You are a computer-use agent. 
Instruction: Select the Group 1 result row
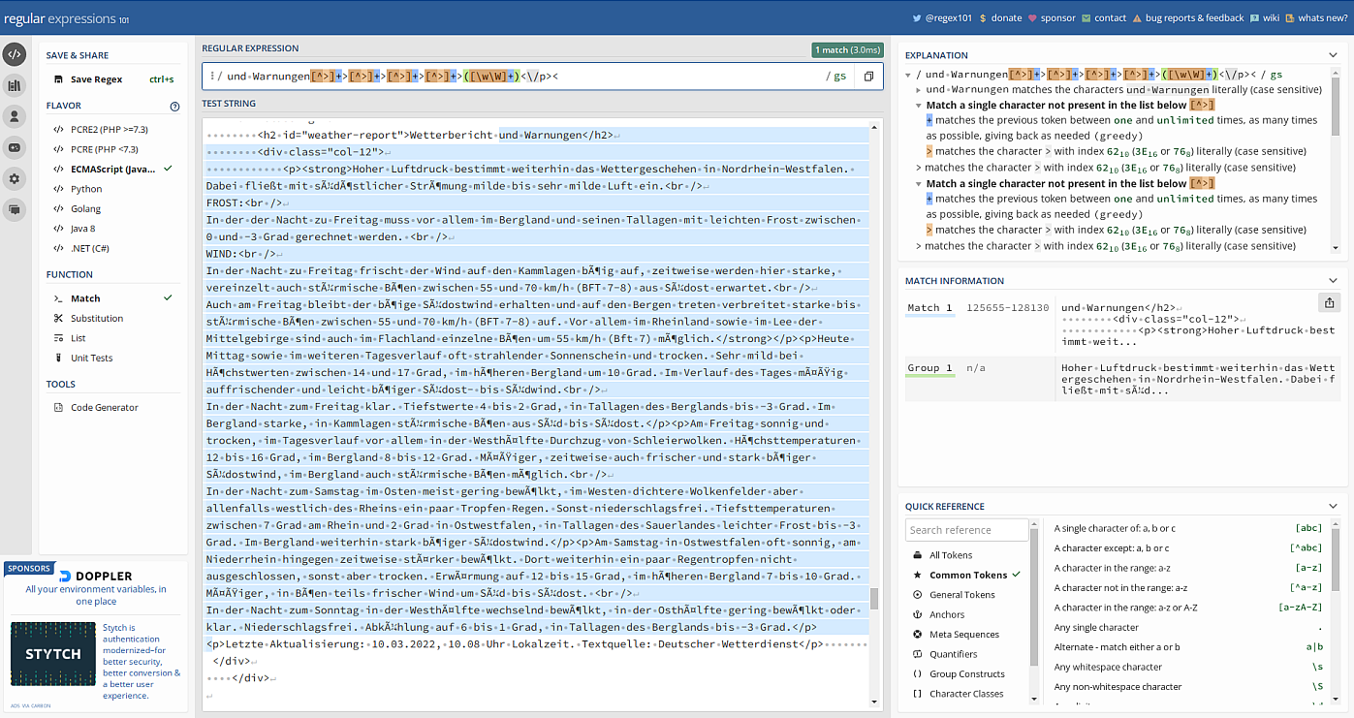(x=1119, y=380)
